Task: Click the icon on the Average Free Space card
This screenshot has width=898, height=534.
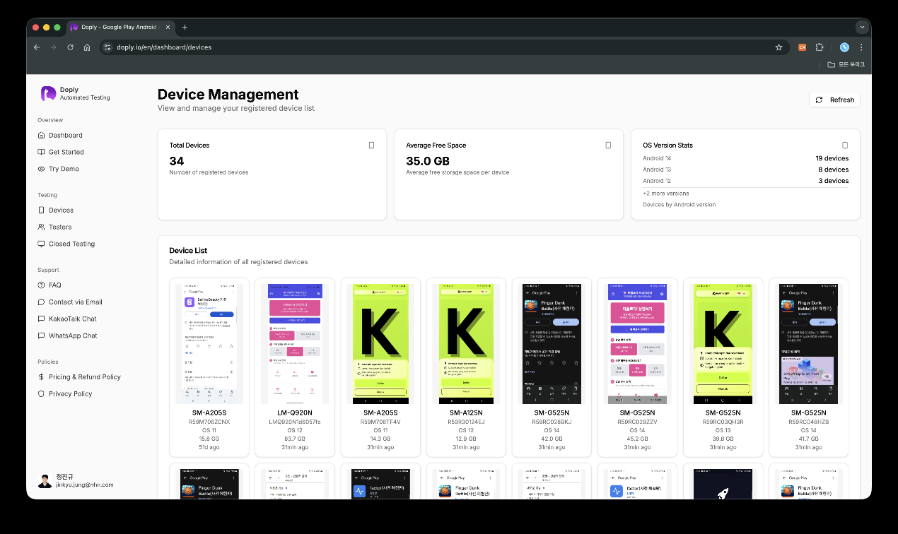Action: tap(608, 145)
